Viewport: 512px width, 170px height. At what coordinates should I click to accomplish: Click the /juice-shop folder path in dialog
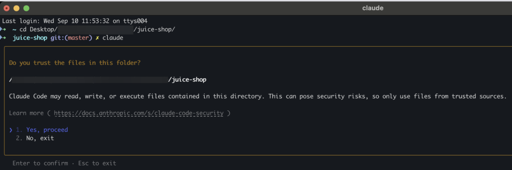pyautogui.click(x=187, y=80)
